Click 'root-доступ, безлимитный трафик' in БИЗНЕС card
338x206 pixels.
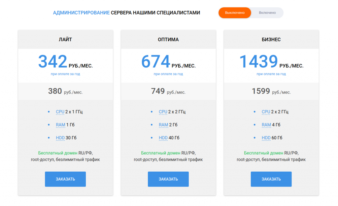coord(271,160)
